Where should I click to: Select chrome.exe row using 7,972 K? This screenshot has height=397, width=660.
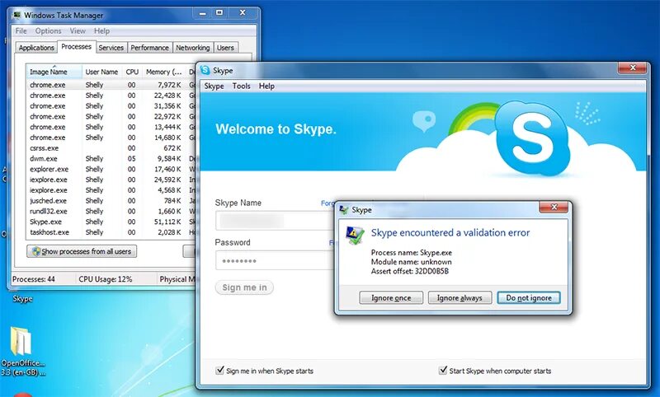111,85
